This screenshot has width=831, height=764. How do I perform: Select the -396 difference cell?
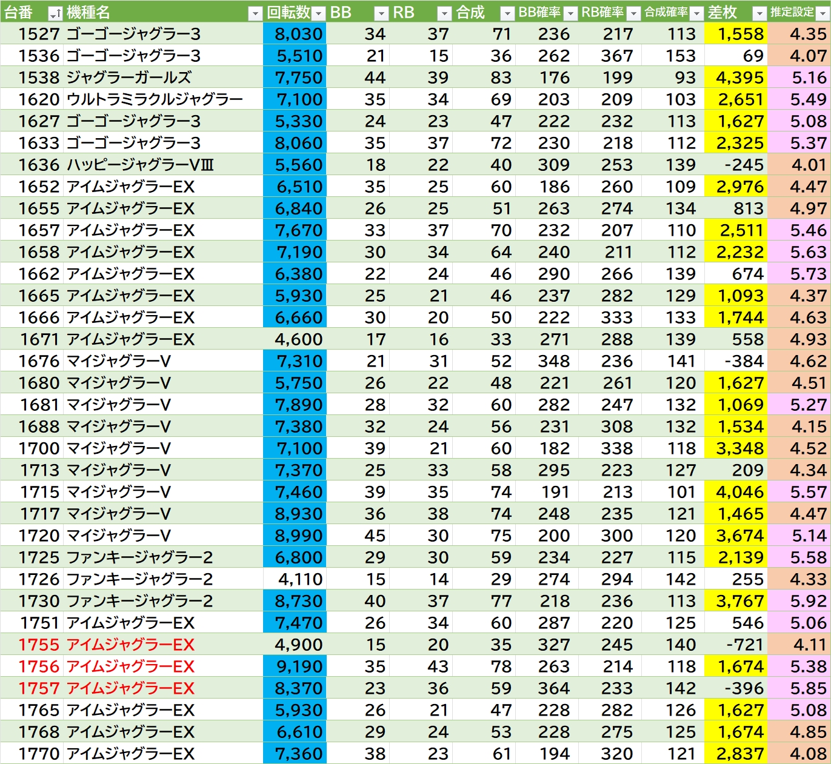point(736,688)
